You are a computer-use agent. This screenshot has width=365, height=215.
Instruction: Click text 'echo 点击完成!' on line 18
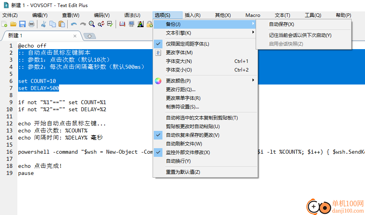click(x=40, y=166)
